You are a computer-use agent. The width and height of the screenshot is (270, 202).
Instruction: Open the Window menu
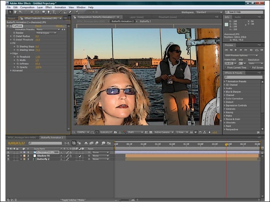[81, 8]
